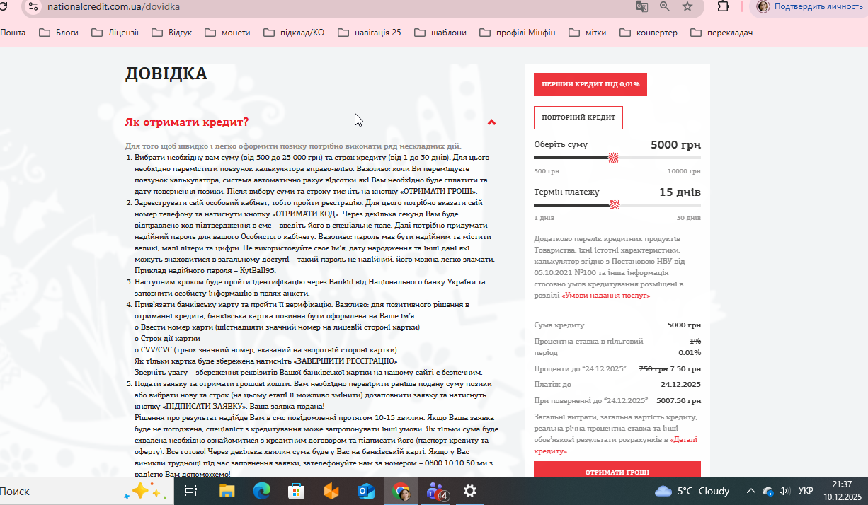868x505 pixels.
Task: Open the Ліцензії bookmarks folder
Action: [115, 33]
